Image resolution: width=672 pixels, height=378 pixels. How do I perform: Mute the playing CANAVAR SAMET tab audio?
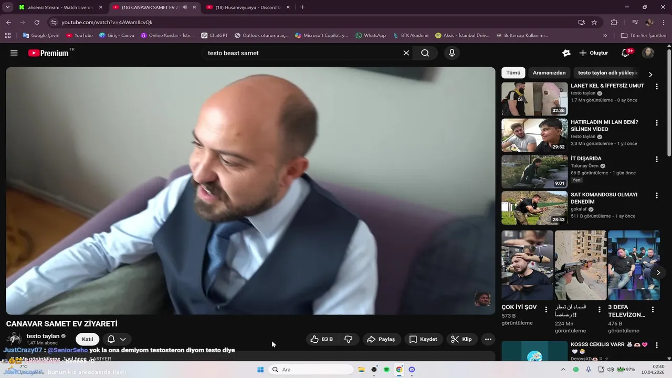point(185,7)
